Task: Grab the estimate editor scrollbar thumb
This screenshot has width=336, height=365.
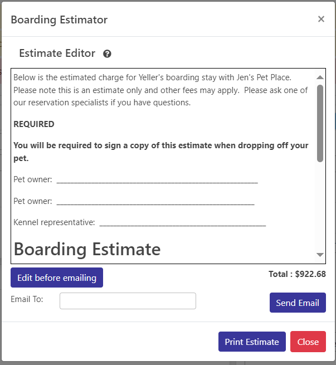Action: tap(320, 123)
